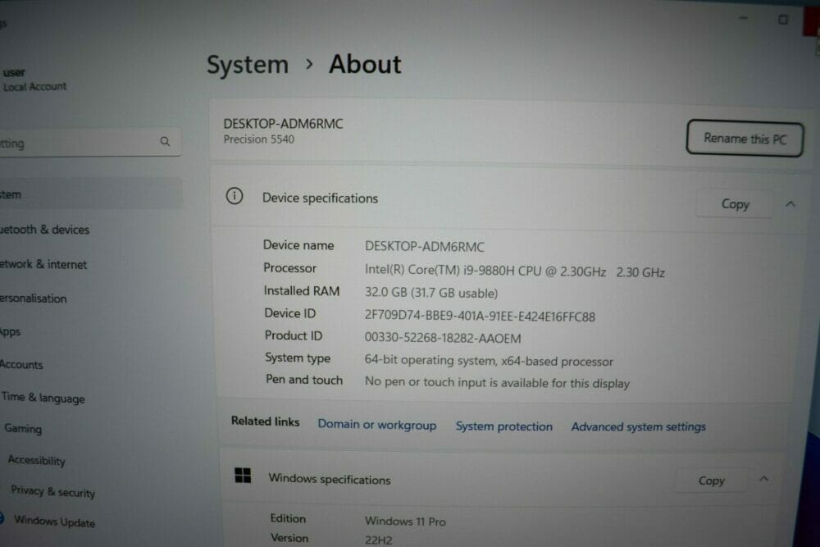The image size is (820, 547).
Task: Open Network & internet settings
Action: [43, 265]
